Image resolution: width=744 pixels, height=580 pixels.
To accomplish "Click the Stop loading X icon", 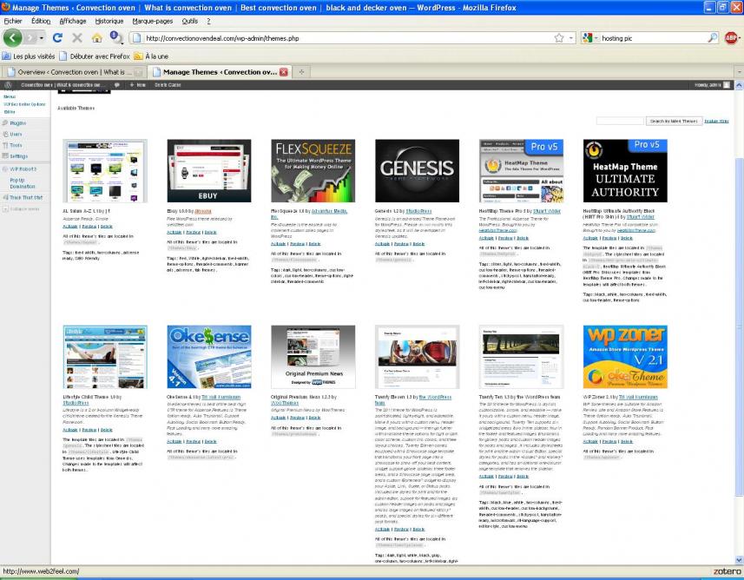I will coord(77,38).
